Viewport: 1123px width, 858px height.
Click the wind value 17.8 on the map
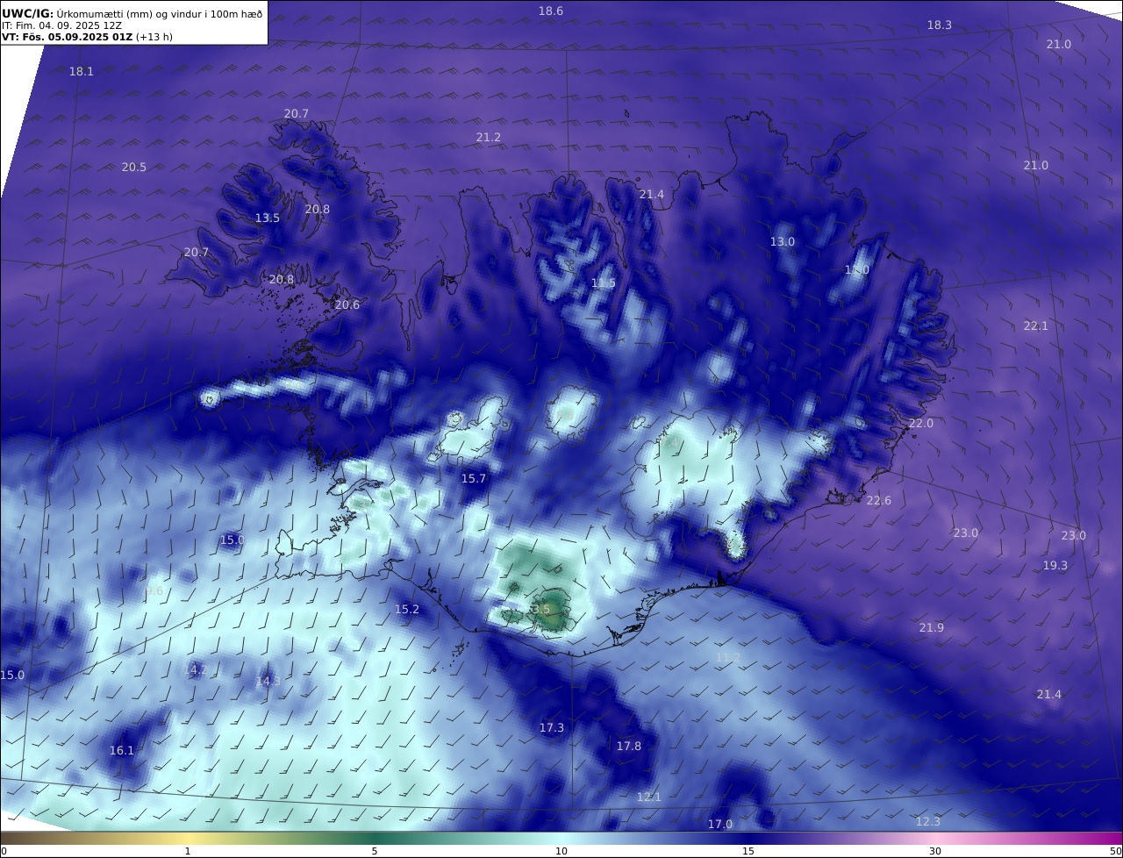click(x=629, y=747)
